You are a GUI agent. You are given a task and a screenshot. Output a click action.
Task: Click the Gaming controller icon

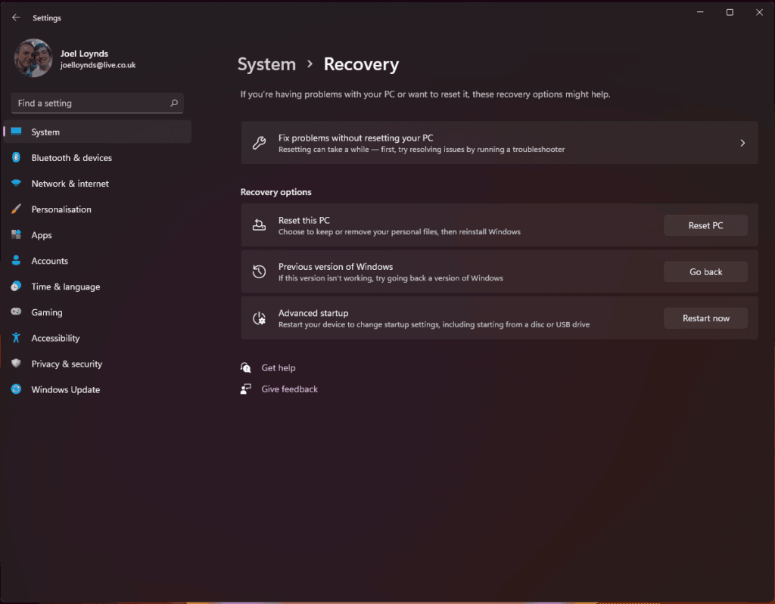[x=17, y=311]
